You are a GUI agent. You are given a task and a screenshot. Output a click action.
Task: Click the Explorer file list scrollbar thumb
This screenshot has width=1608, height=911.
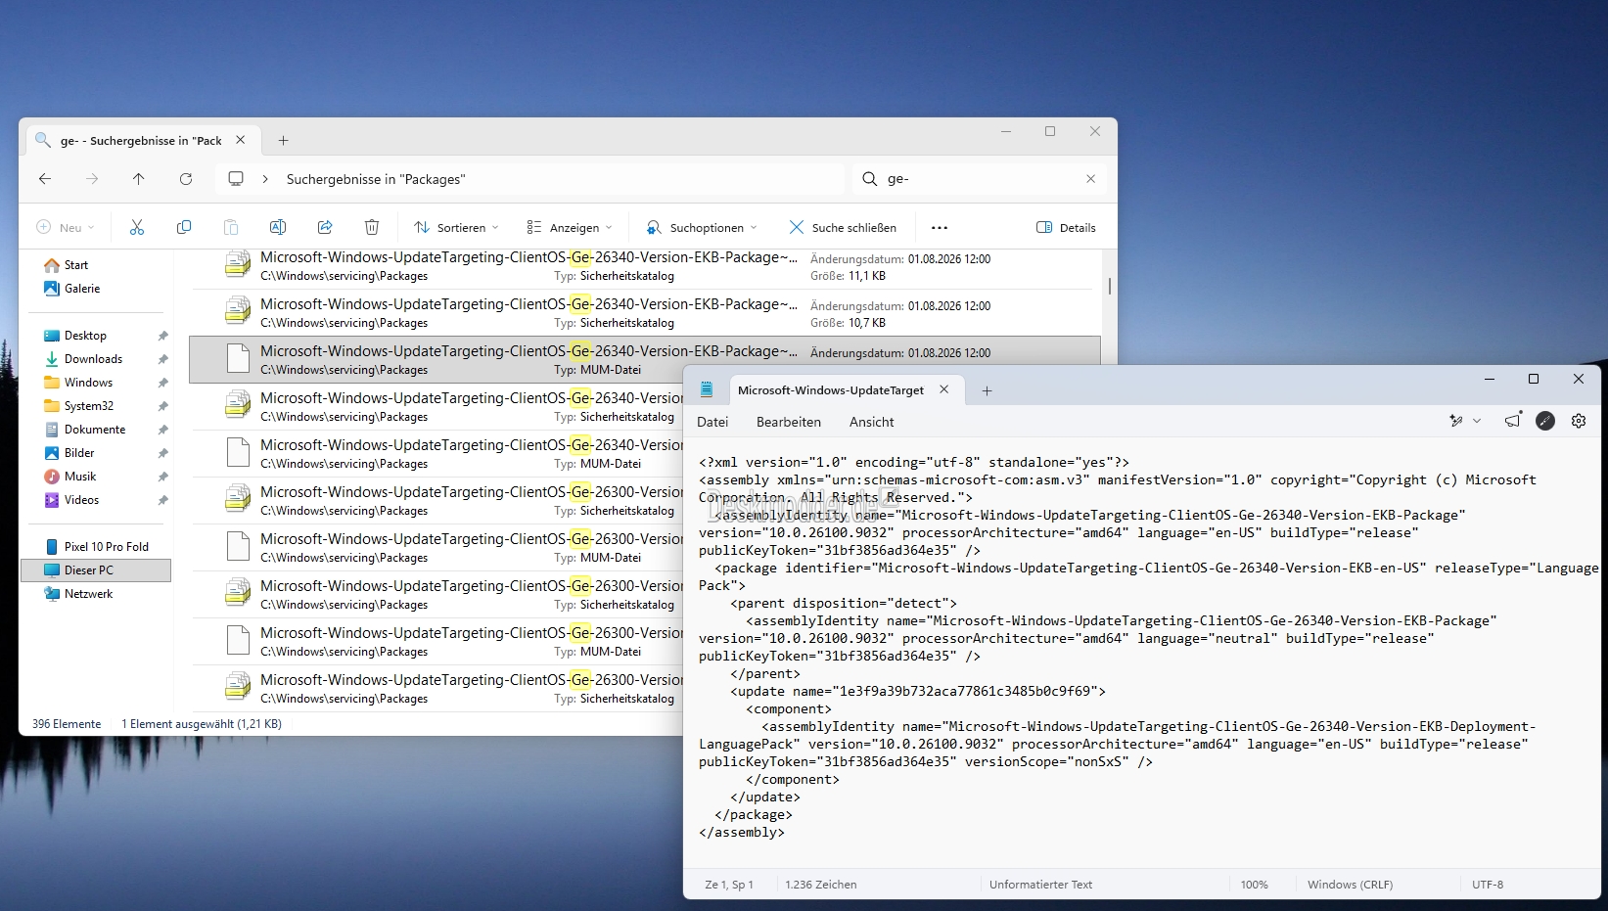pyautogui.click(x=1109, y=286)
